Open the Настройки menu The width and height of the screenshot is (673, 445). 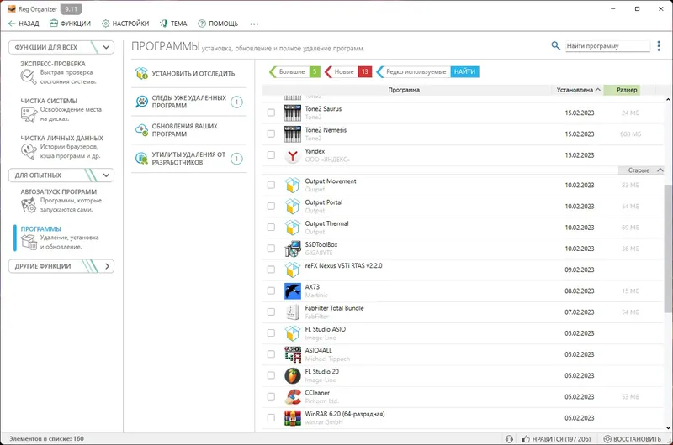tap(125, 24)
